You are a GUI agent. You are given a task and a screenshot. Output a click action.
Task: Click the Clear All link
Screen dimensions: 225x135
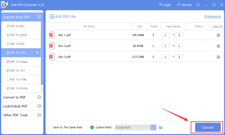(217, 26)
